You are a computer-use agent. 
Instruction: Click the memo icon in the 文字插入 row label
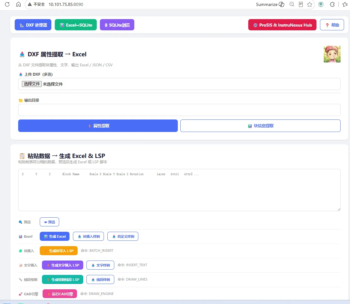[21, 266]
